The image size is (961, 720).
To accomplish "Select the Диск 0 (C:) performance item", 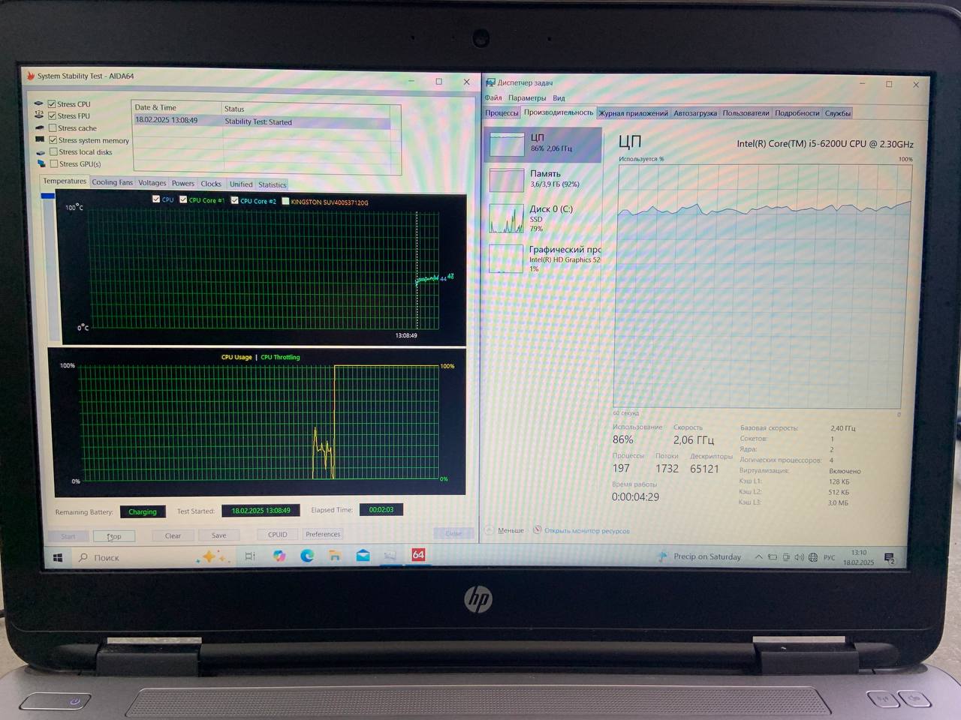I will tap(544, 218).
